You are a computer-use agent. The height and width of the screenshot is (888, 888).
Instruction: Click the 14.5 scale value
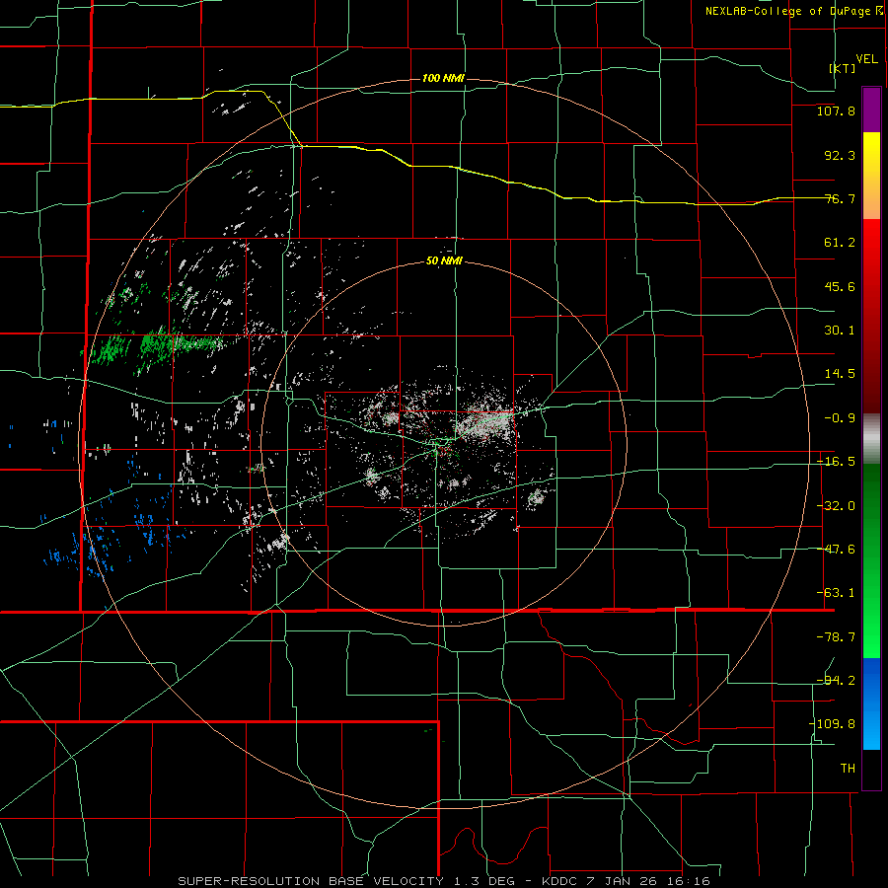(x=840, y=374)
